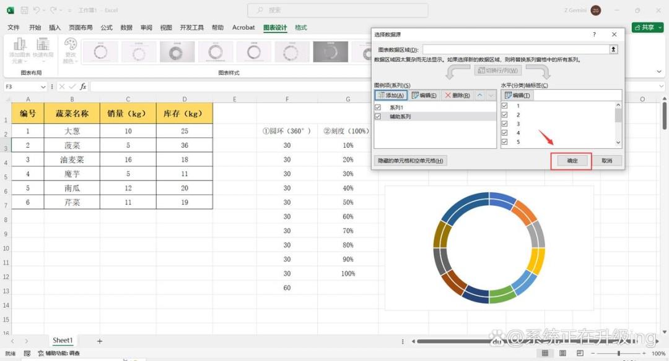Open the 数据 ribbon tab
The height and width of the screenshot is (361, 669).
(126, 27)
